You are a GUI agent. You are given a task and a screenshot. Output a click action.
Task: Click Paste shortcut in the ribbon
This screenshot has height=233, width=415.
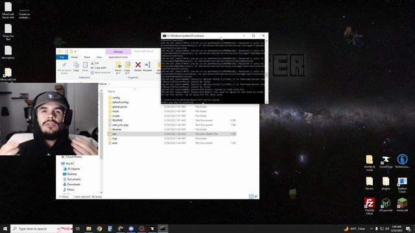(x=101, y=72)
